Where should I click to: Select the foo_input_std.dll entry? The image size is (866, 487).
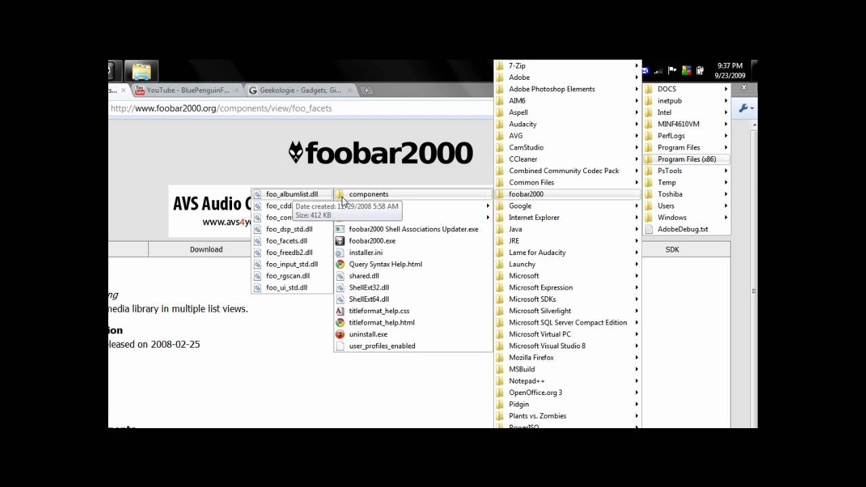click(292, 264)
